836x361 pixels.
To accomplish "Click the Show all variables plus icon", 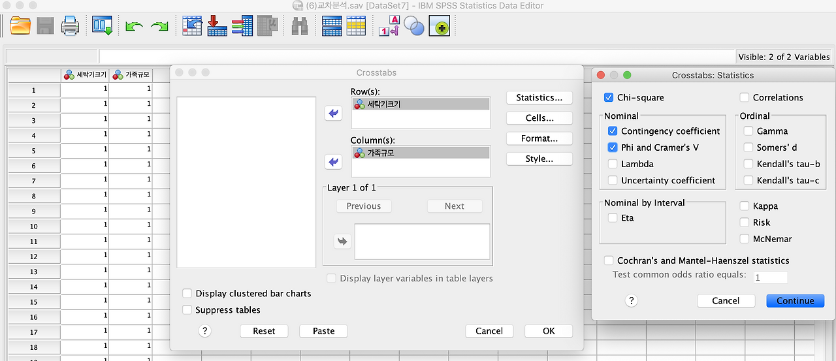I will [439, 26].
